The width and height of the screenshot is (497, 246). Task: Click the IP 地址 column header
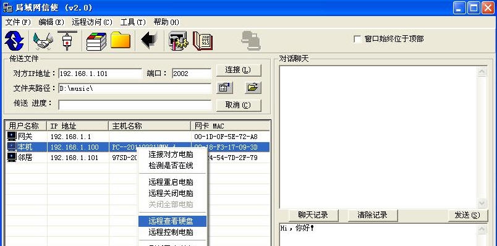click(x=78, y=126)
